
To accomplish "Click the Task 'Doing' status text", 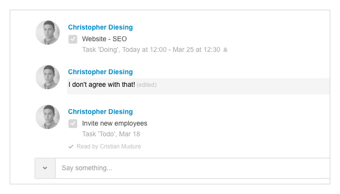I will point(101,50).
